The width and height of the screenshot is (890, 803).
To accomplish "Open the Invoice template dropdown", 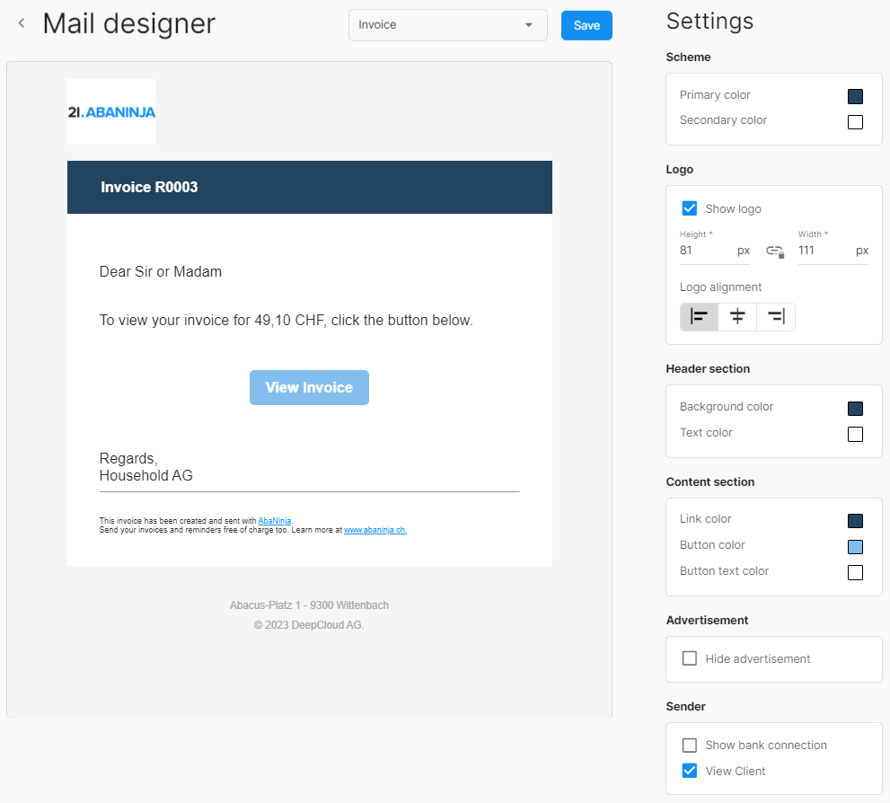I will pyautogui.click(x=448, y=25).
